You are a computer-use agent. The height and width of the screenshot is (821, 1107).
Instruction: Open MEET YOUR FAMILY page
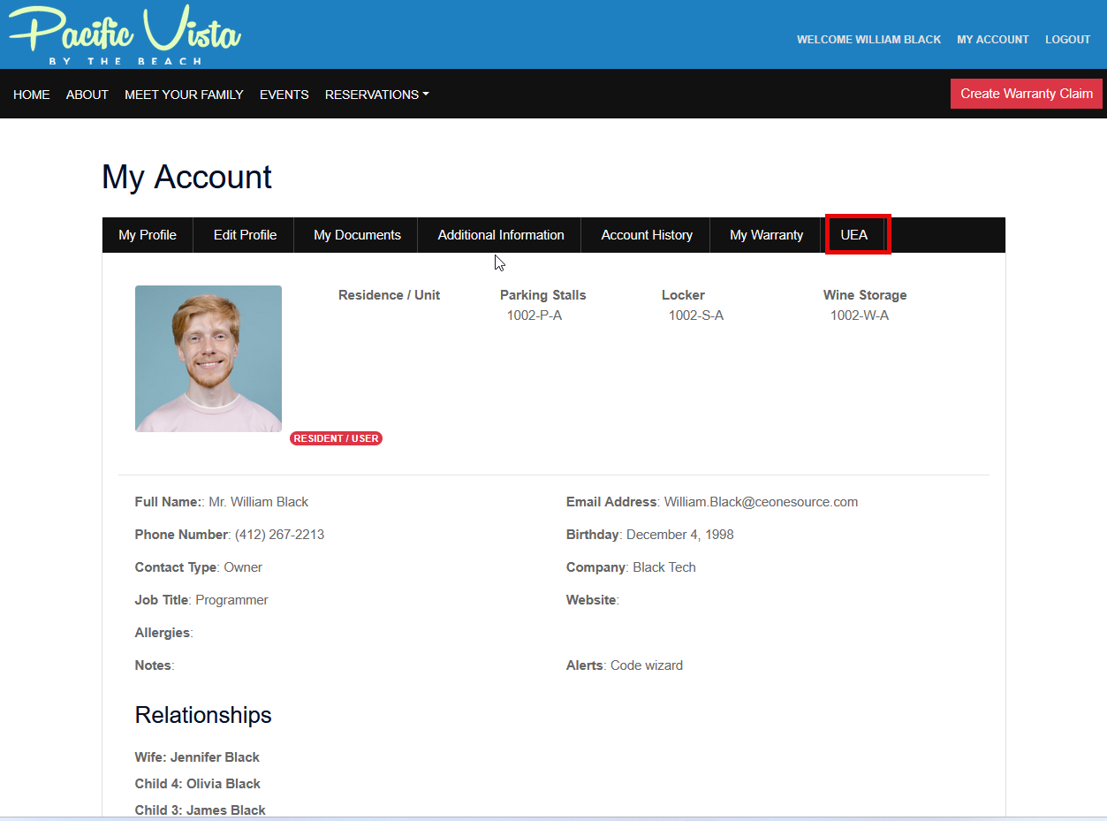pyautogui.click(x=184, y=95)
